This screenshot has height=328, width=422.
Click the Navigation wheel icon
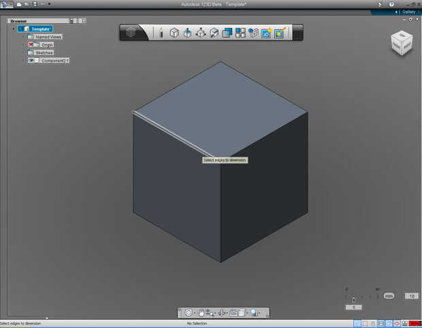click(x=189, y=312)
